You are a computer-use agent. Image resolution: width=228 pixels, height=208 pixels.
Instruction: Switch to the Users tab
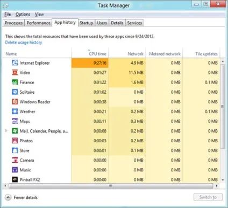102,23
